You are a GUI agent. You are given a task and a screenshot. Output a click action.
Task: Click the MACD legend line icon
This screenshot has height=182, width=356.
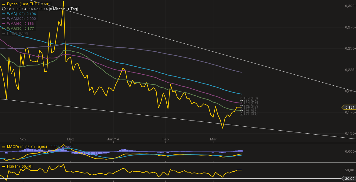tap(3, 147)
